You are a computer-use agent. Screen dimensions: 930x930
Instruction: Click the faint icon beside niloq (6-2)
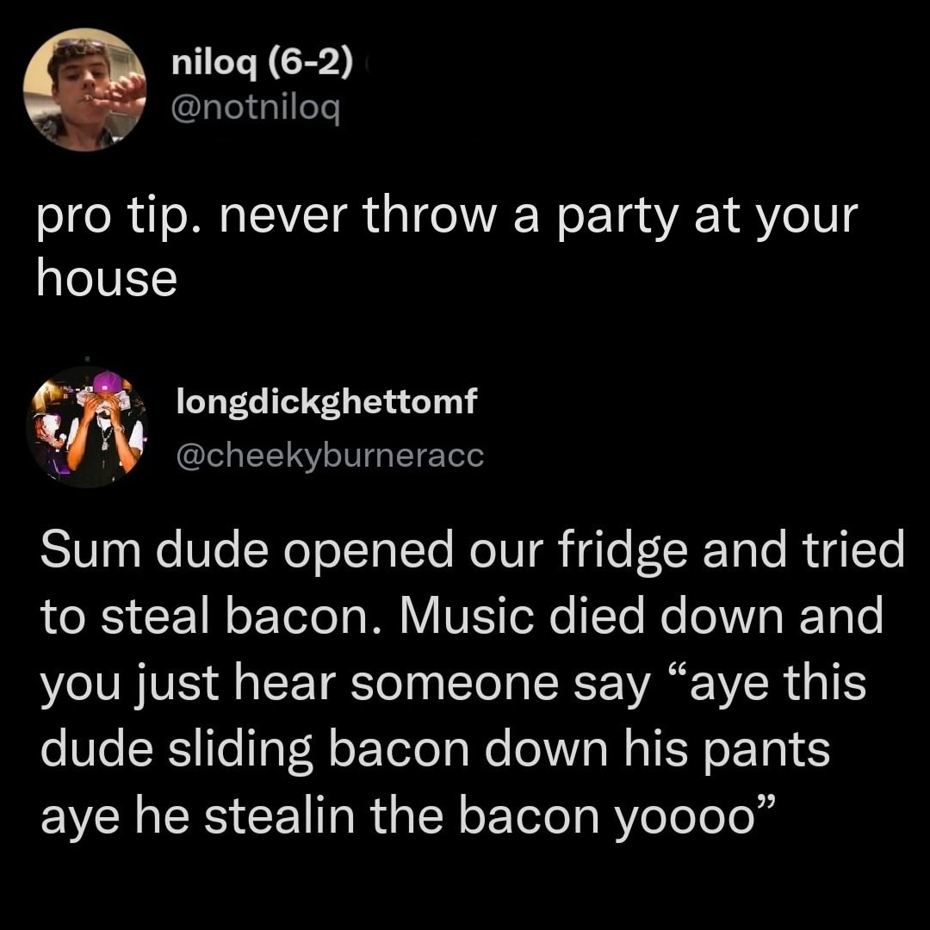pos(369,62)
